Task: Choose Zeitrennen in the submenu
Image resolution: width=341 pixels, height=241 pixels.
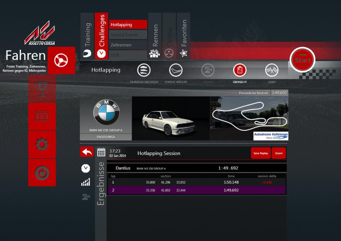Action: point(128,45)
